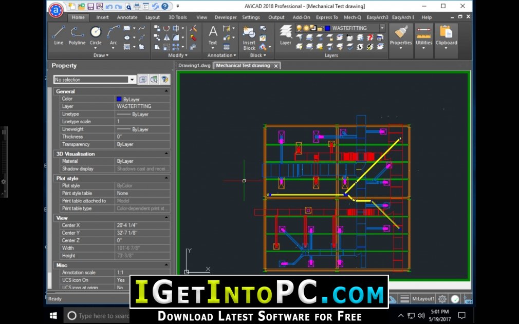
Task: Open the Customize Quick Access Toolbar arrow
Action: point(177,6)
